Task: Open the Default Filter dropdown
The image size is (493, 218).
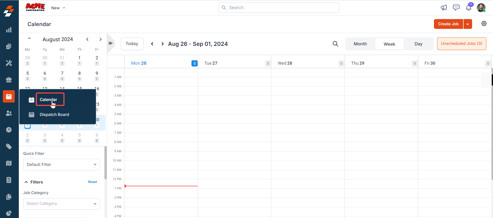Action: click(62, 164)
